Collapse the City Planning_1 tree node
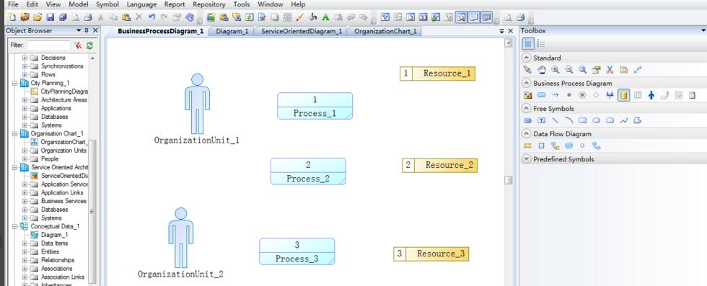 click(15, 83)
